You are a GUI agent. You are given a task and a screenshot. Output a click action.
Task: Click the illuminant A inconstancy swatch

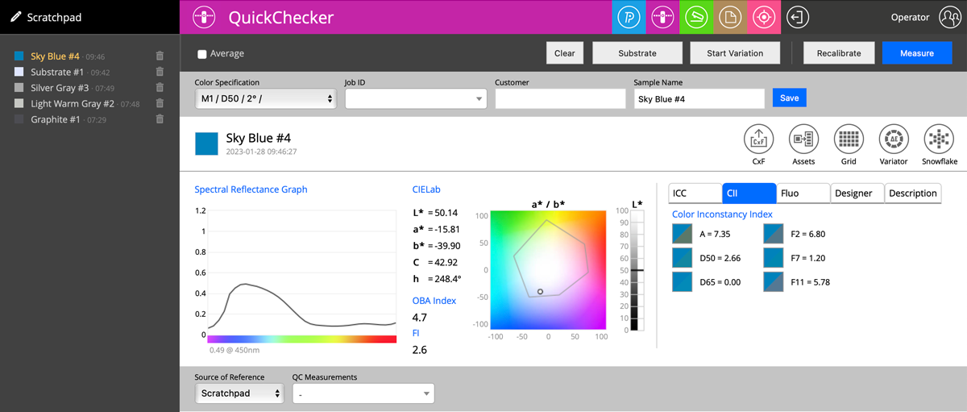coord(682,234)
